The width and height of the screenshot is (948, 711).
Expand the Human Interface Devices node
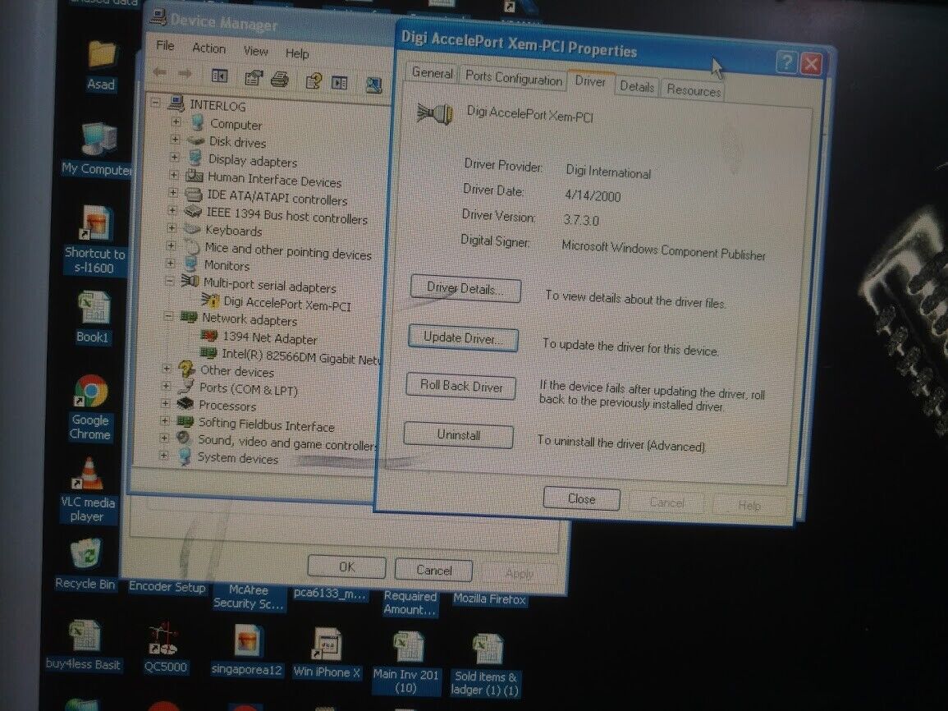[x=173, y=175]
